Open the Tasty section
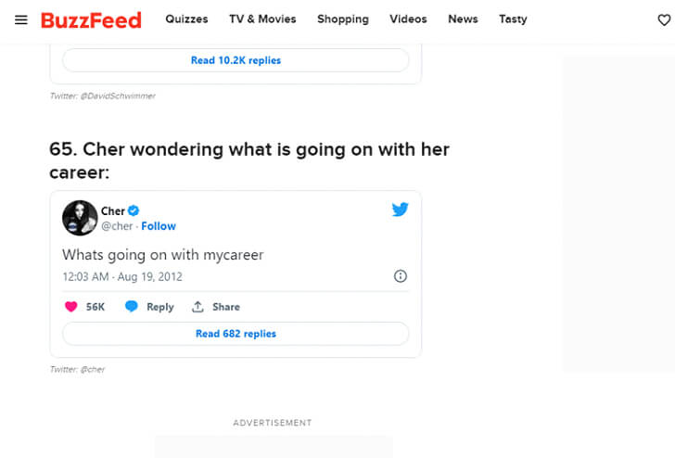 (513, 19)
